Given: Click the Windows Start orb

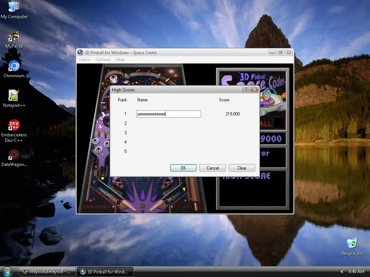Looking at the screenshot, I should click(7, 272).
